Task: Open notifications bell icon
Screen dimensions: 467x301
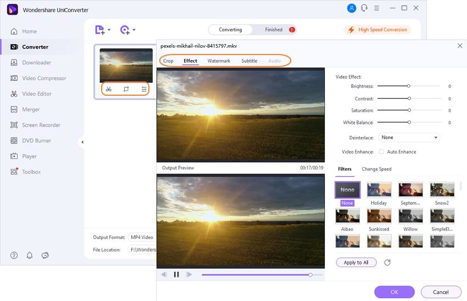Action: (30, 255)
